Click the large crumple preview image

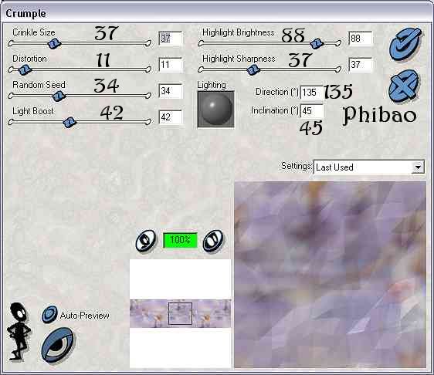click(x=331, y=275)
